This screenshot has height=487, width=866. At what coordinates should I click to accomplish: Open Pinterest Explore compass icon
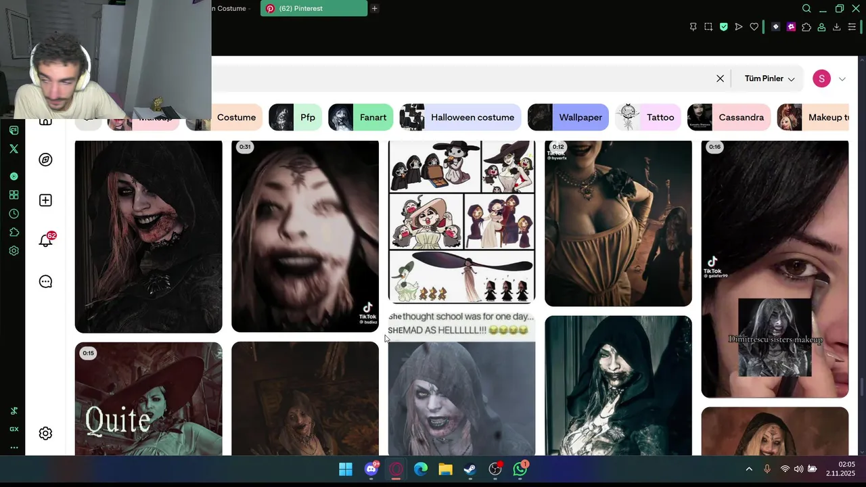45,160
